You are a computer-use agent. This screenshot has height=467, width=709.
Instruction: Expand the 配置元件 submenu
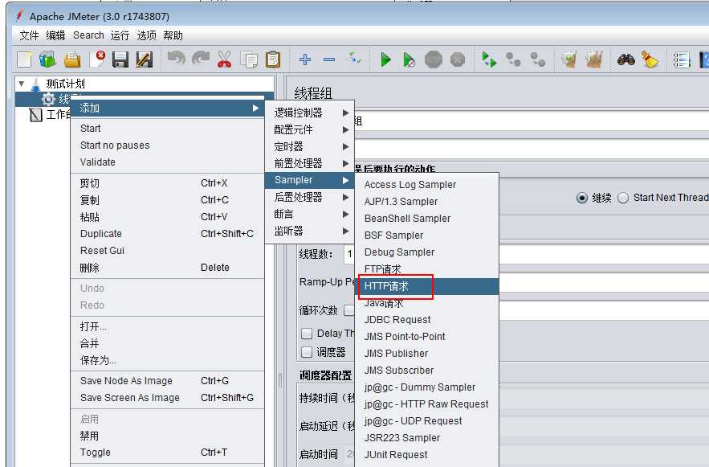click(309, 130)
